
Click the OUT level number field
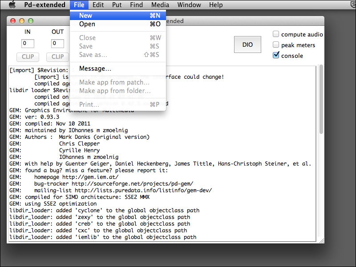pyautogui.click(x=57, y=43)
